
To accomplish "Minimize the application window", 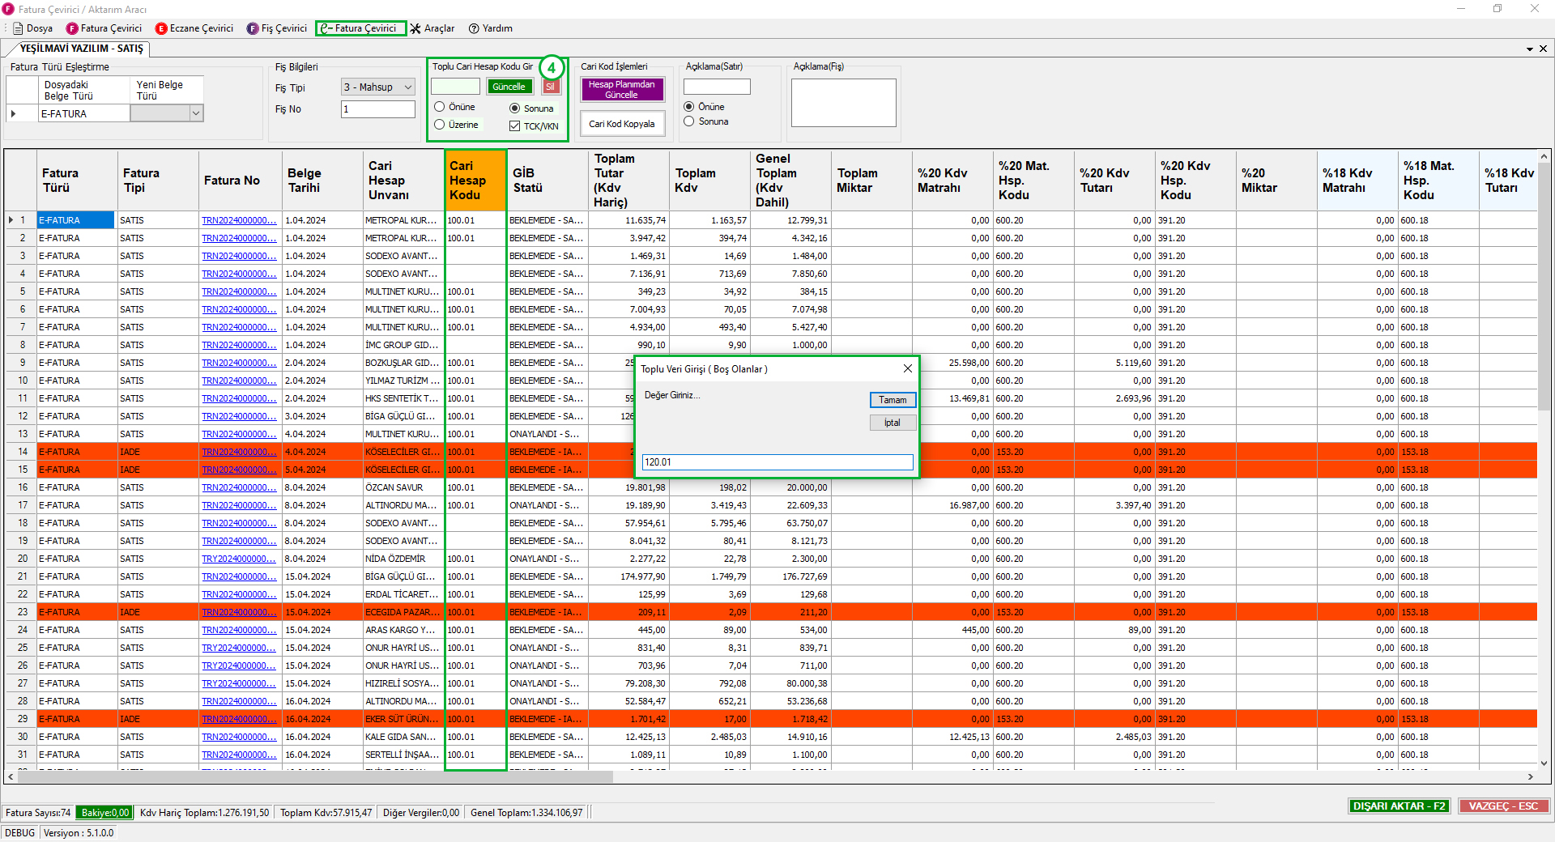I will [1461, 9].
